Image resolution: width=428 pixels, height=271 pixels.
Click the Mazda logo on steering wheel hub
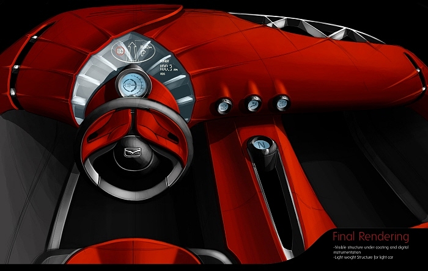point(133,153)
